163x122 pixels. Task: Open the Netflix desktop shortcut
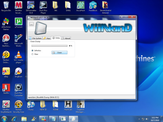[6, 89]
